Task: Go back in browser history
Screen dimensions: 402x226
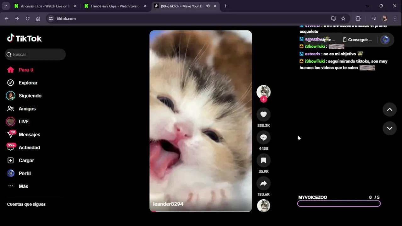Action: [x=6, y=19]
